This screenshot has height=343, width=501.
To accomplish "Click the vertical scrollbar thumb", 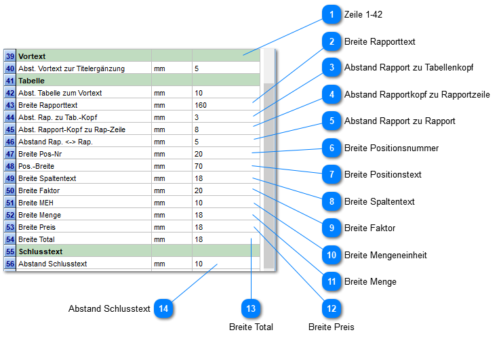I will click(268, 176).
